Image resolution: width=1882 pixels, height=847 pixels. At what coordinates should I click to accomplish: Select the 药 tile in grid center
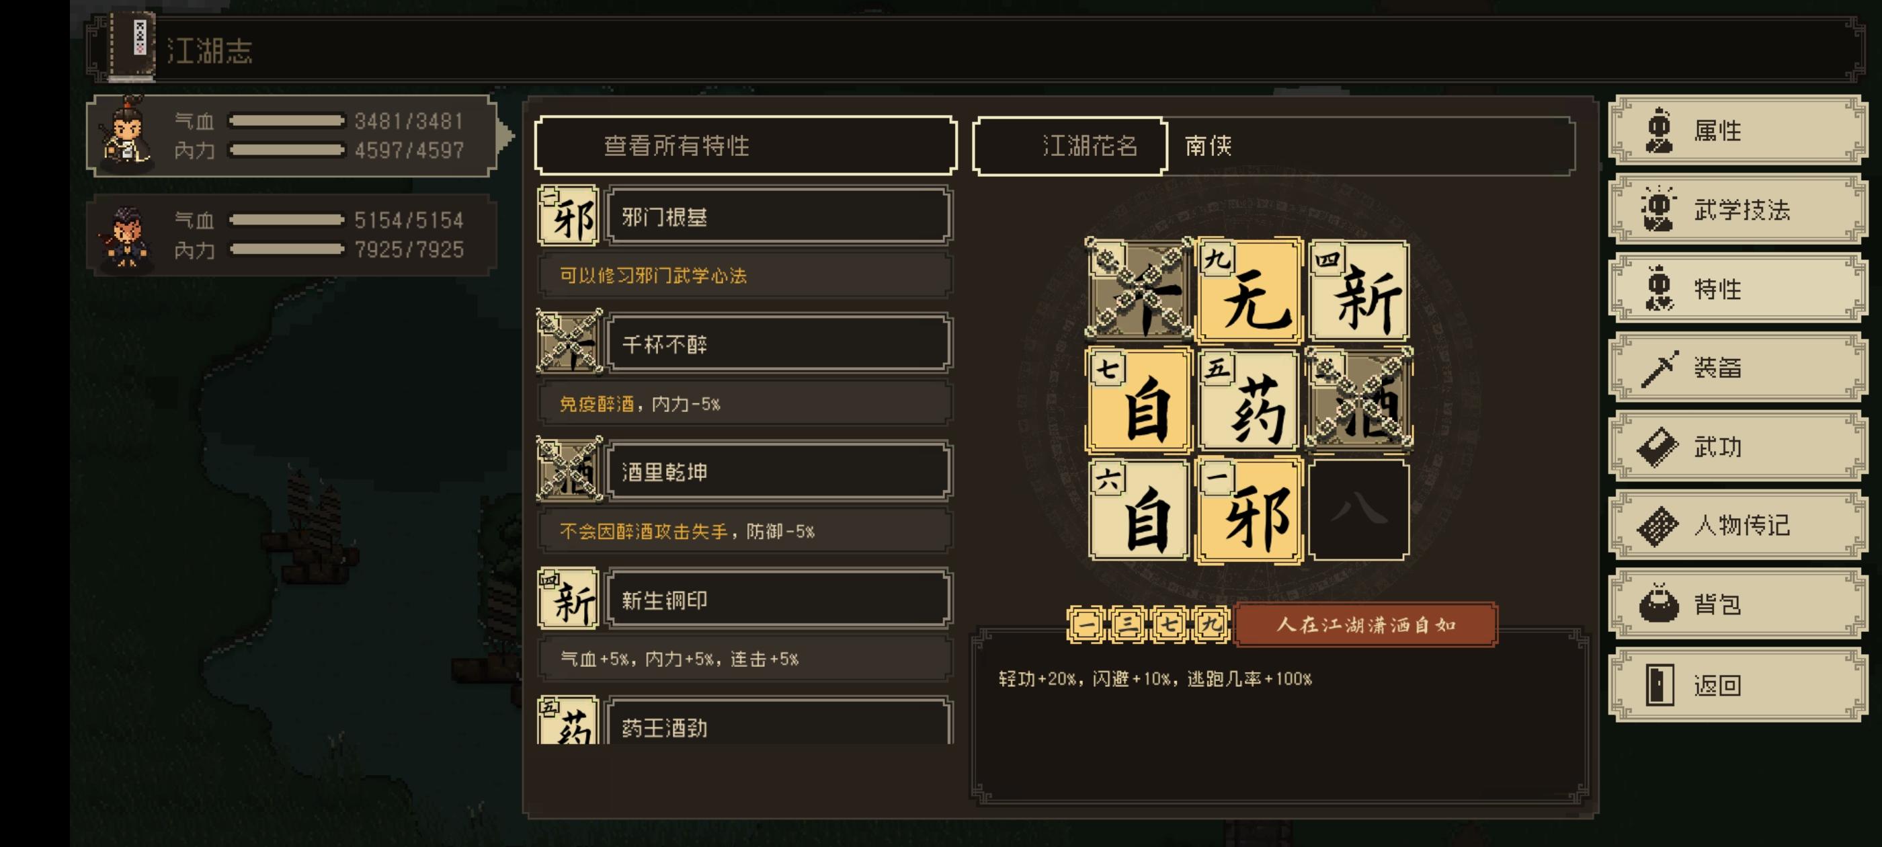point(1249,401)
